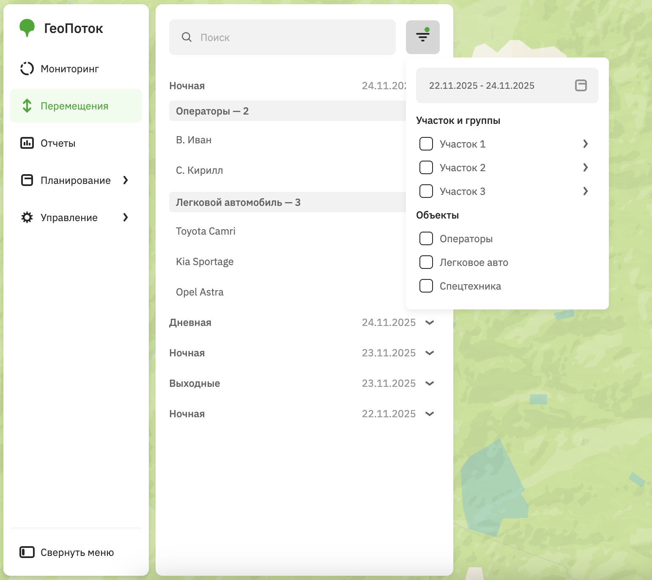Expand the Дневная 24.11.2025 shift
This screenshot has height=580, width=652.
(x=430, y=323)
